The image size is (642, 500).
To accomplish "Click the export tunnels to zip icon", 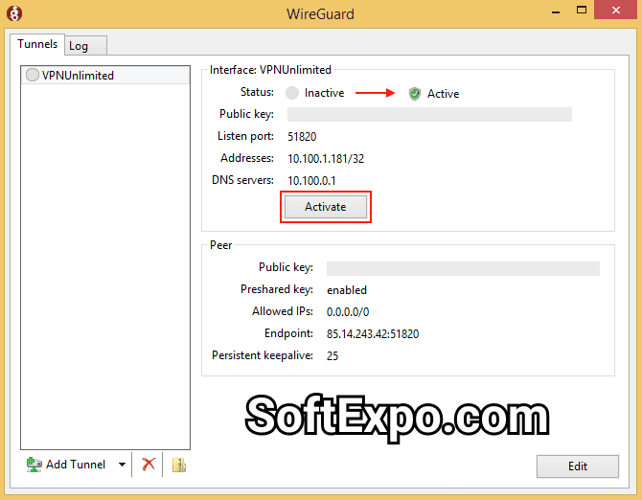I will click(x=178, y=465).
